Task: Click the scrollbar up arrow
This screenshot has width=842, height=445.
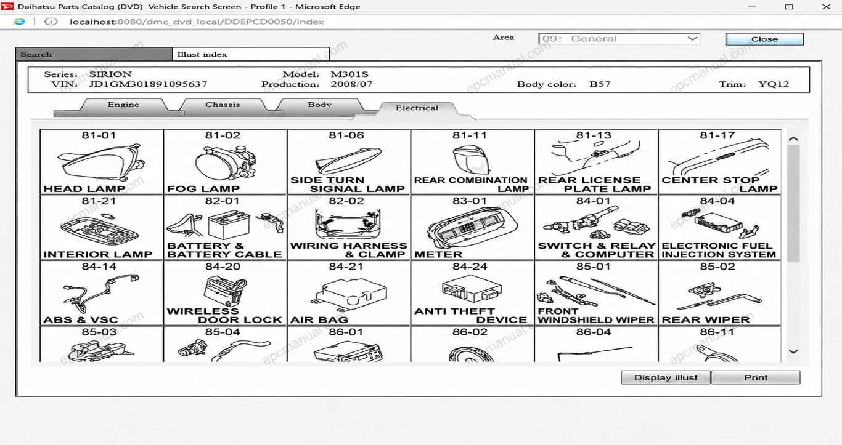Action: click(793, 139)
